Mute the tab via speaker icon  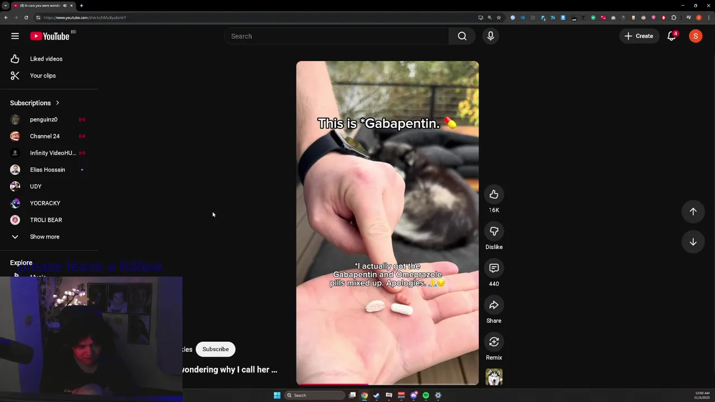(65, 6)
